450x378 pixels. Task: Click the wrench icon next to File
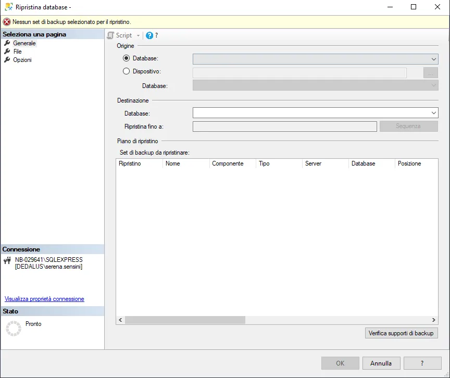[7, 52]
